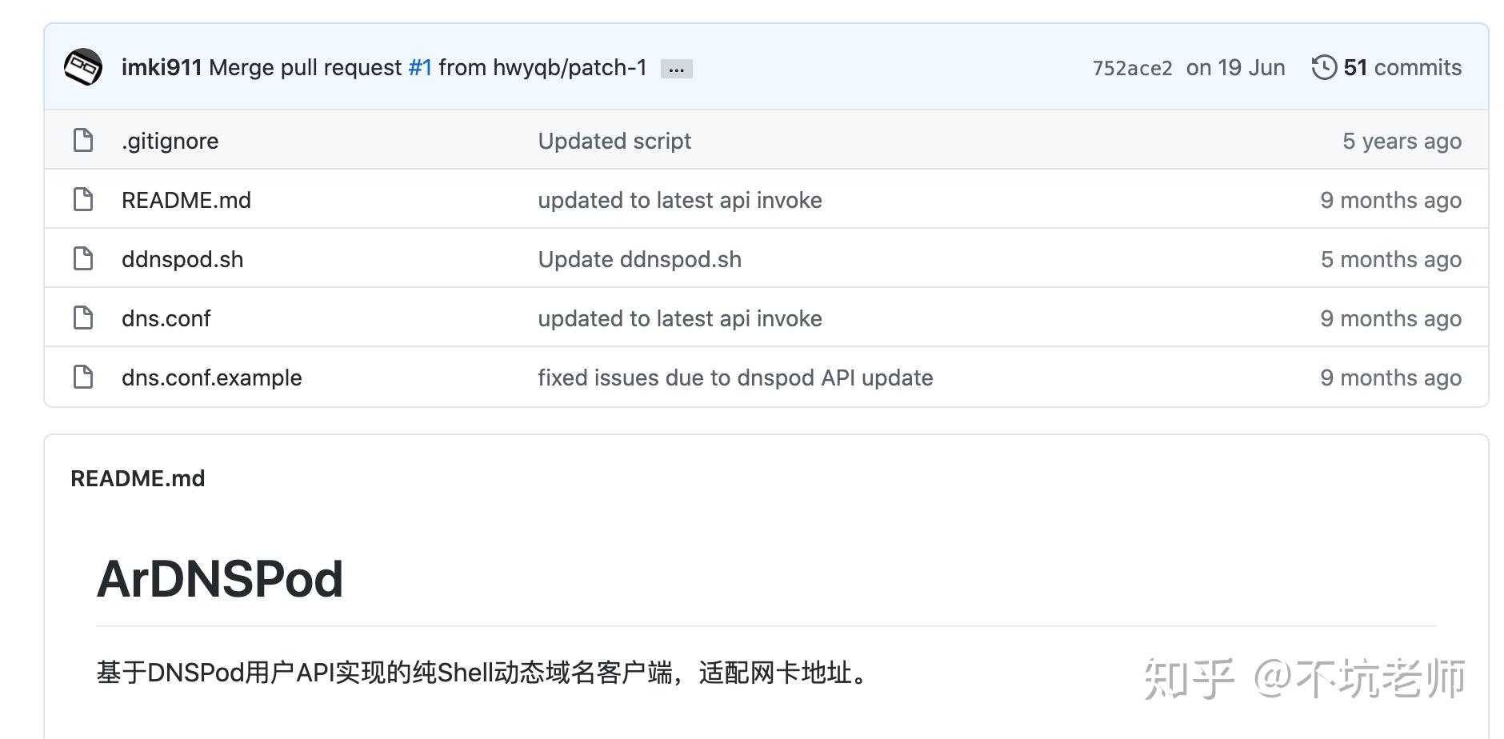Open the dns.conf.example file

tap(211, 377)
